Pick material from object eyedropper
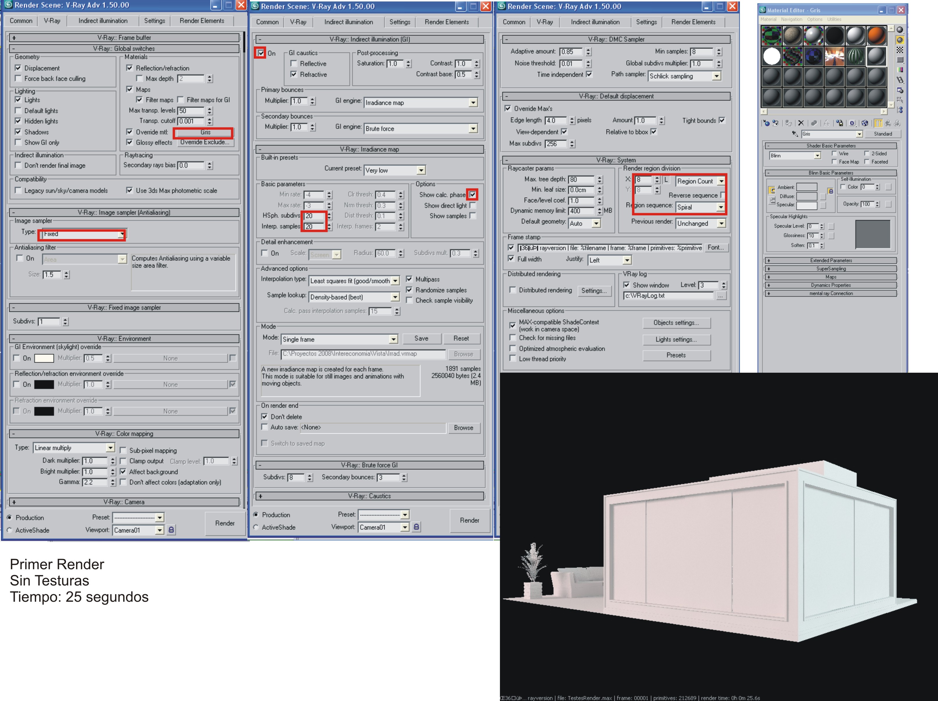The width and height of the screenshot is (938, 701). point(795,134)
